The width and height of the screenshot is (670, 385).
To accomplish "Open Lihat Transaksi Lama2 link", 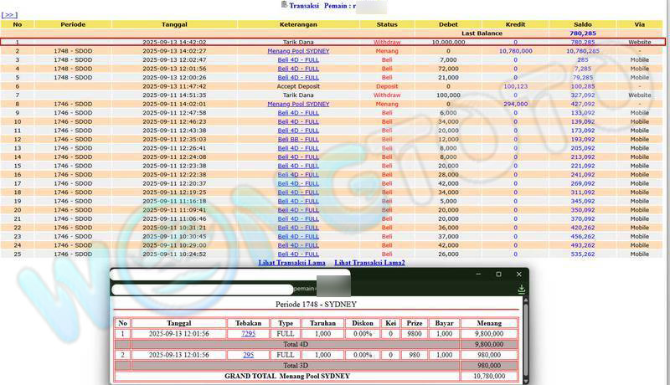I will pyautogui.click(x=369, y=263).
